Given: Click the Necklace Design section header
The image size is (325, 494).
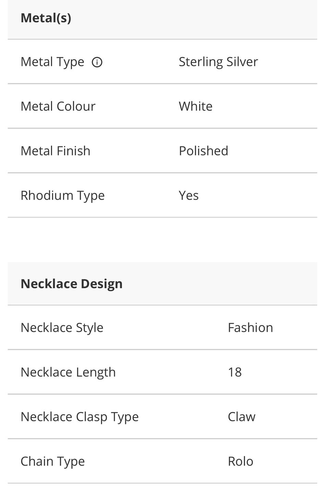Looking at the screenshot, I should (x=72, y=284).
